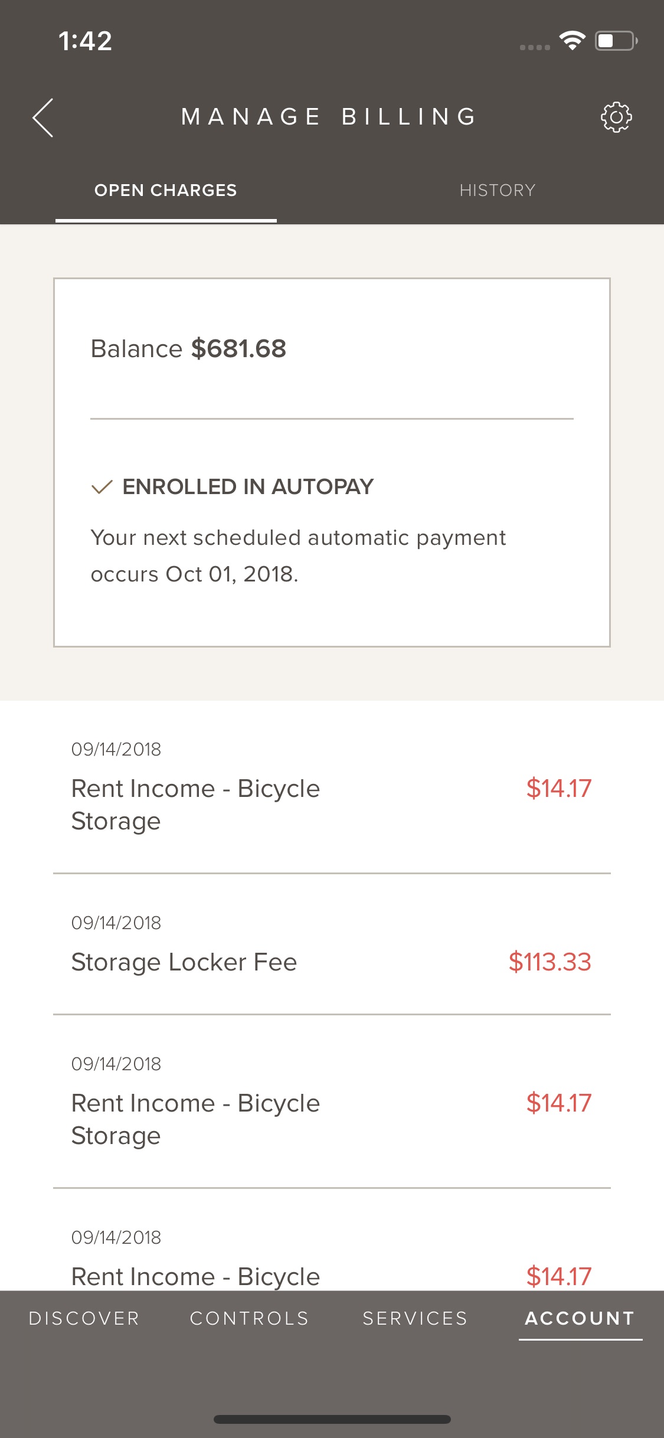This screenshot has width=664, height=1438.
Task: Tap the battery indicator icon
Action: 616,41
